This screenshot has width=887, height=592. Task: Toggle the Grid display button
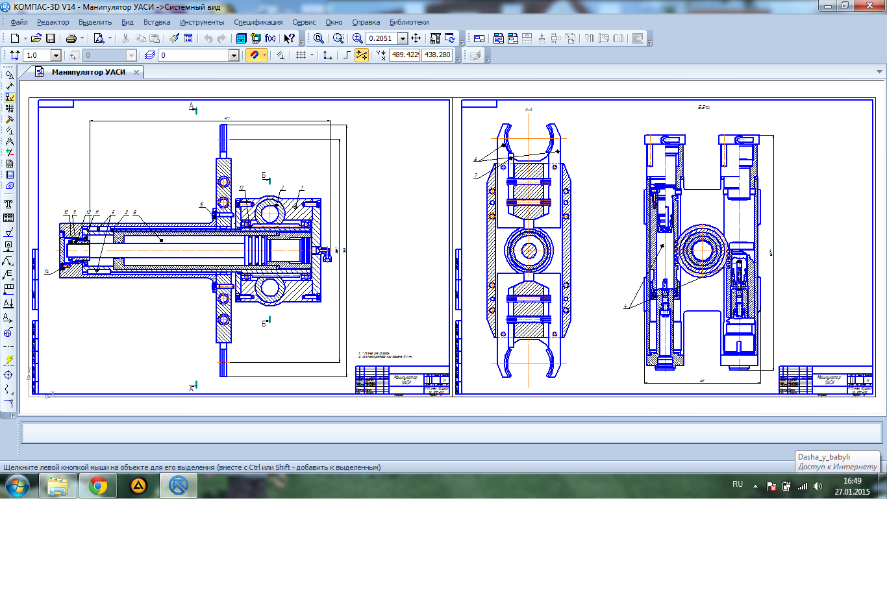[301, 55]
